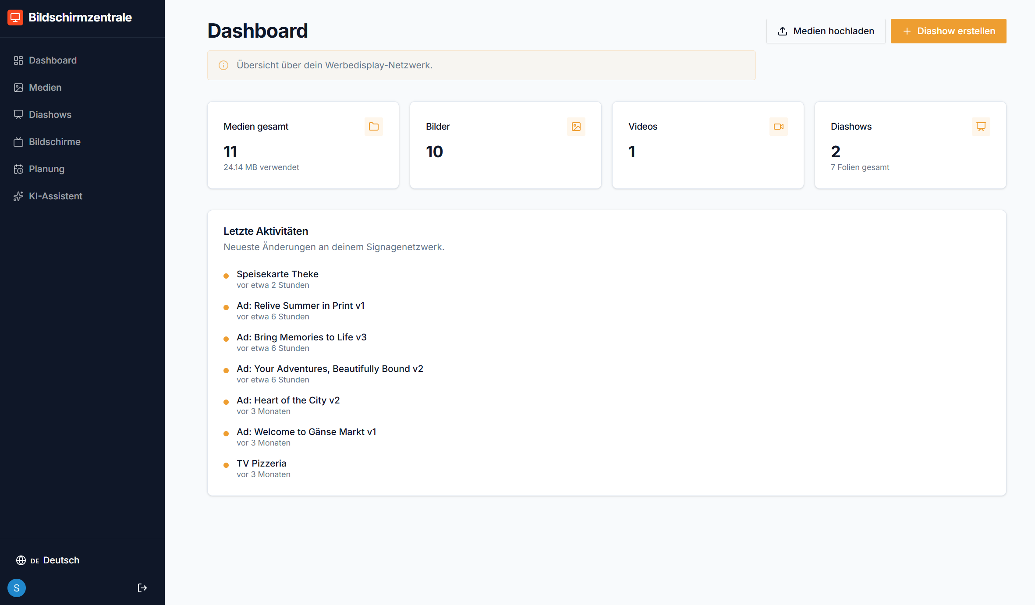Click the Bildschirmzentrale brand title

[80, 18]
